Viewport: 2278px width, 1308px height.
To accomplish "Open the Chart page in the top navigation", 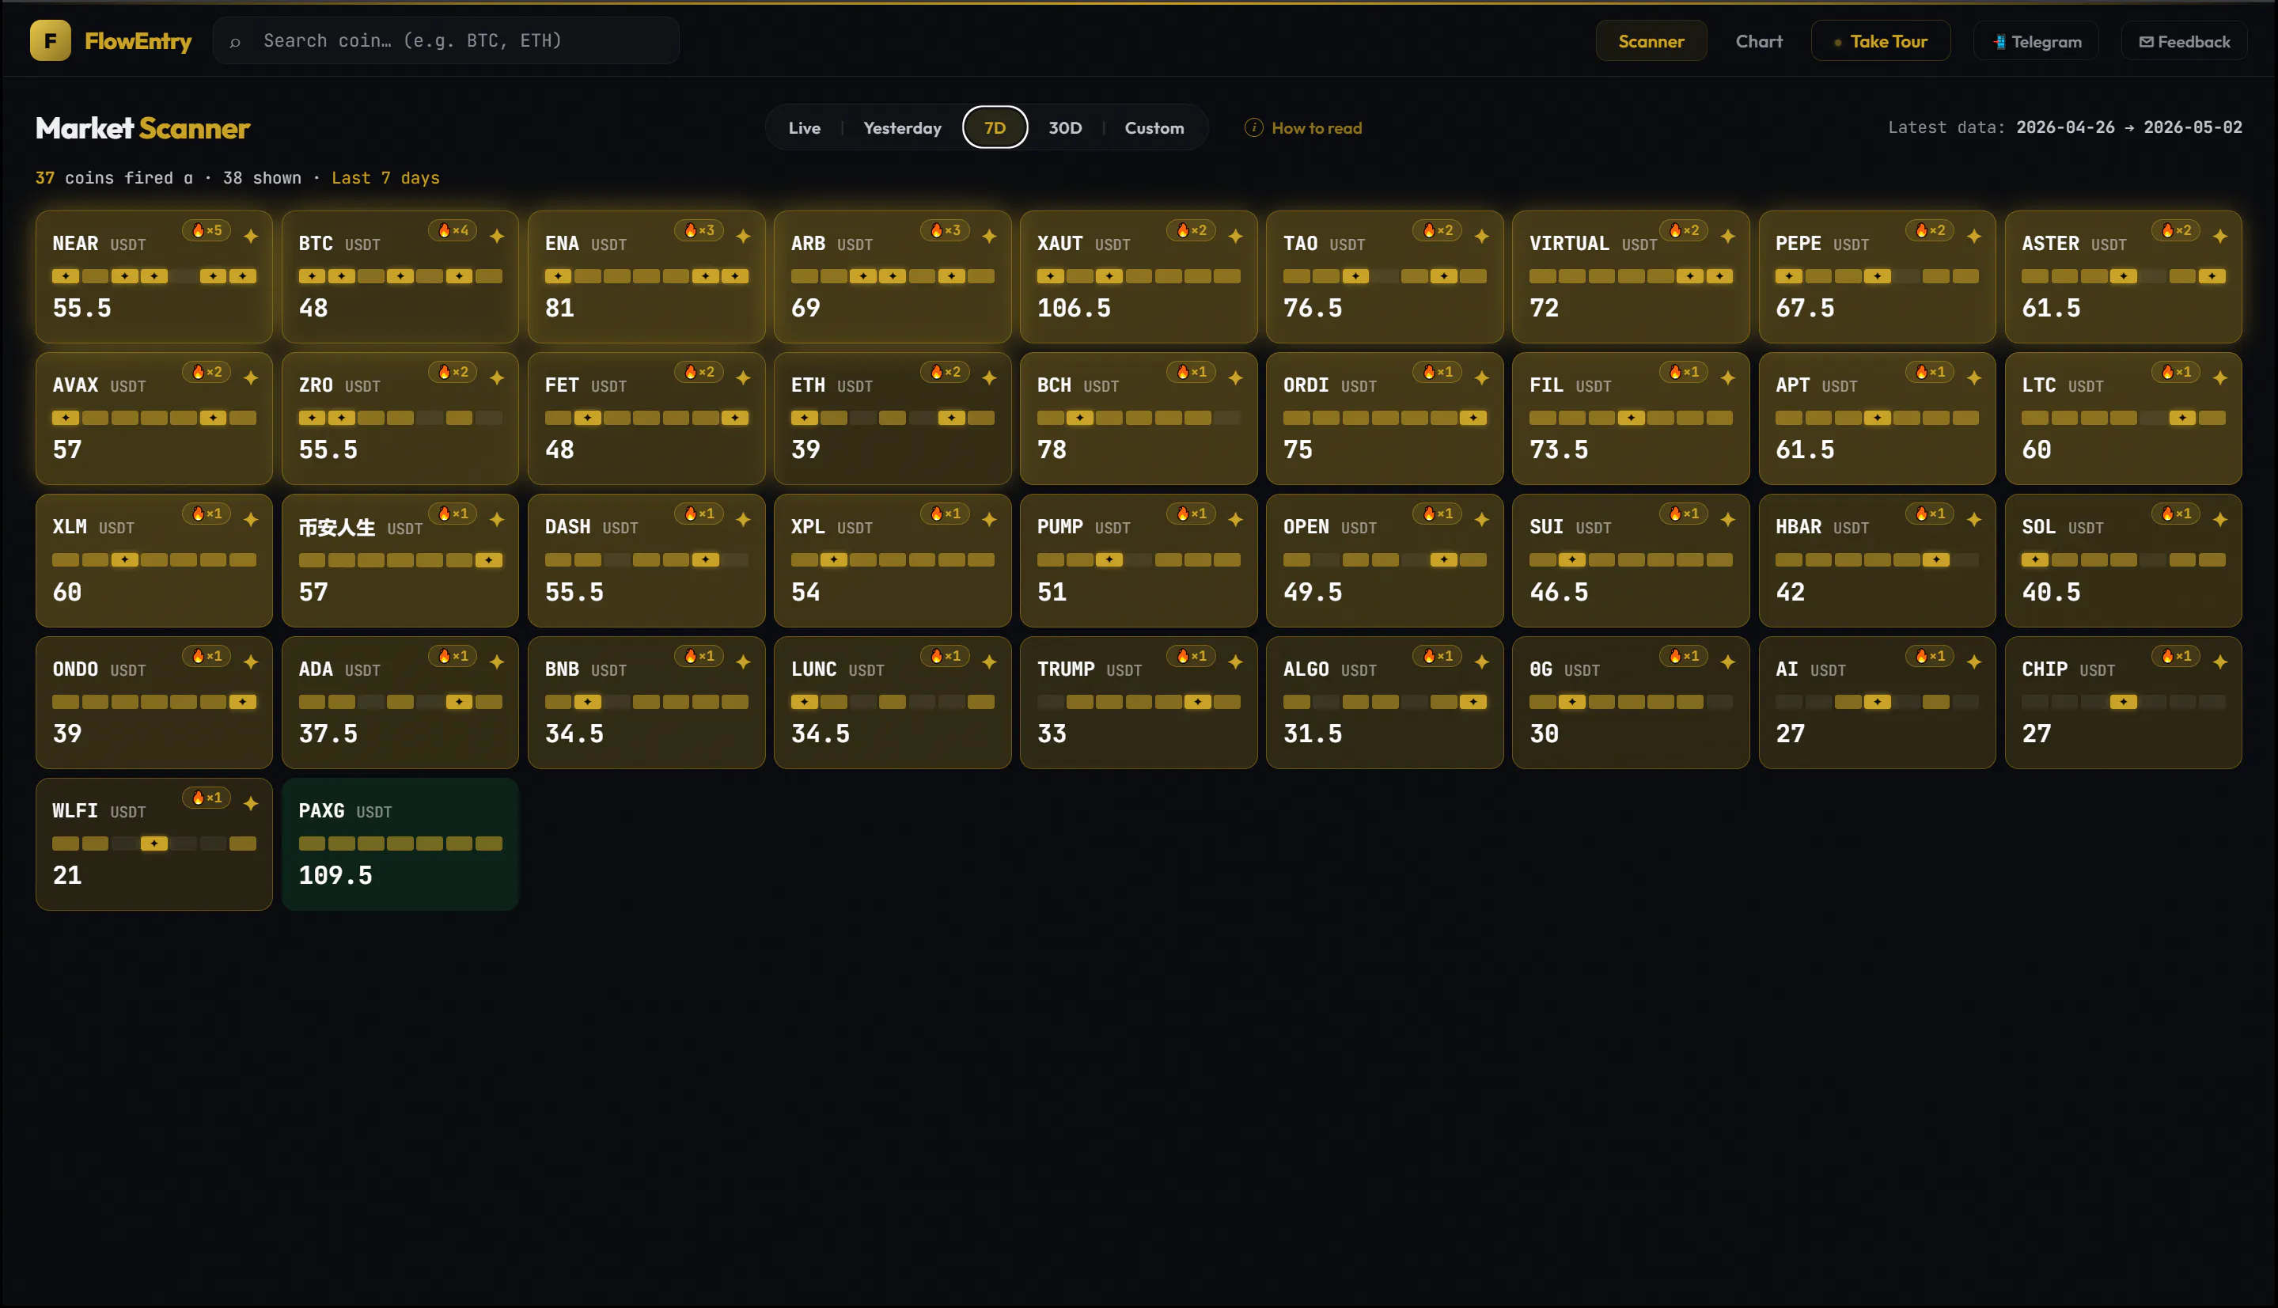I will click(x=1759, y=41).
